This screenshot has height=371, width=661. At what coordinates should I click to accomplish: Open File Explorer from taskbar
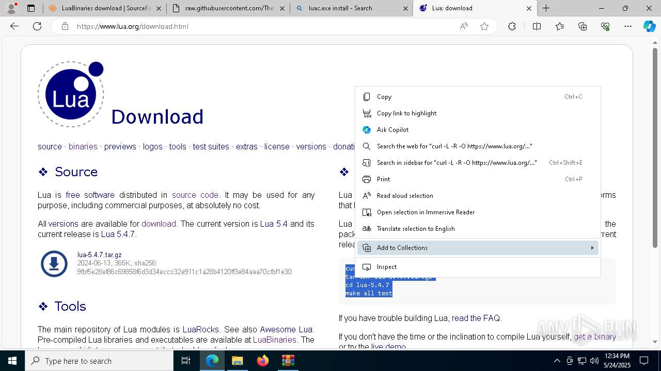(x=237, y=361)
